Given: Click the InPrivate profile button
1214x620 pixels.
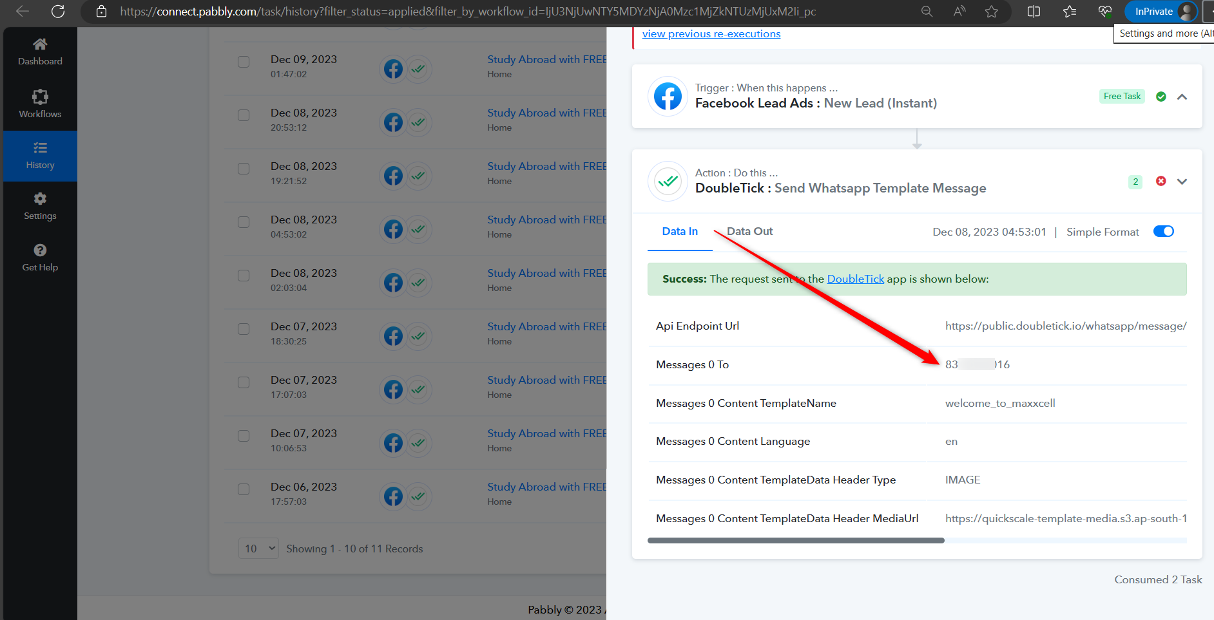Looking at the screenshot, I should click(x=1161, y=12).
